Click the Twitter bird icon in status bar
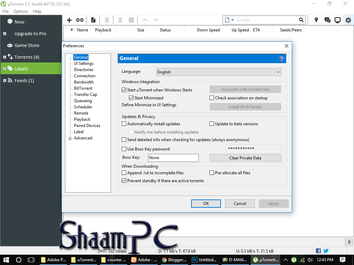 [326, 251]
